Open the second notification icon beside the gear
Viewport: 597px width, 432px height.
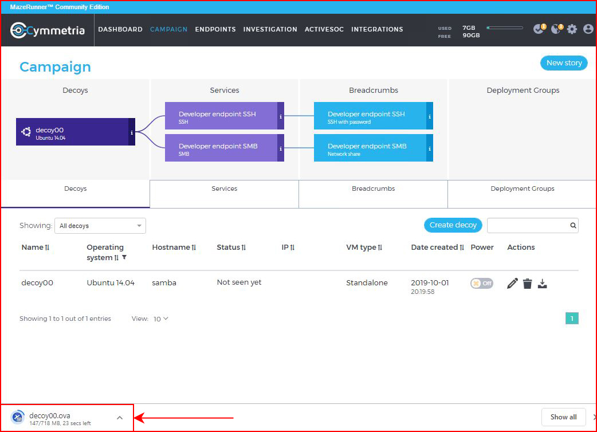pyautogui.click(x=557, y=29)
